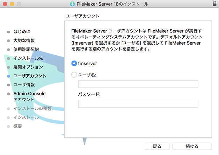Select the インストール step in sidebar
Screen dimensions: 219x155
[x=26, y=117]
